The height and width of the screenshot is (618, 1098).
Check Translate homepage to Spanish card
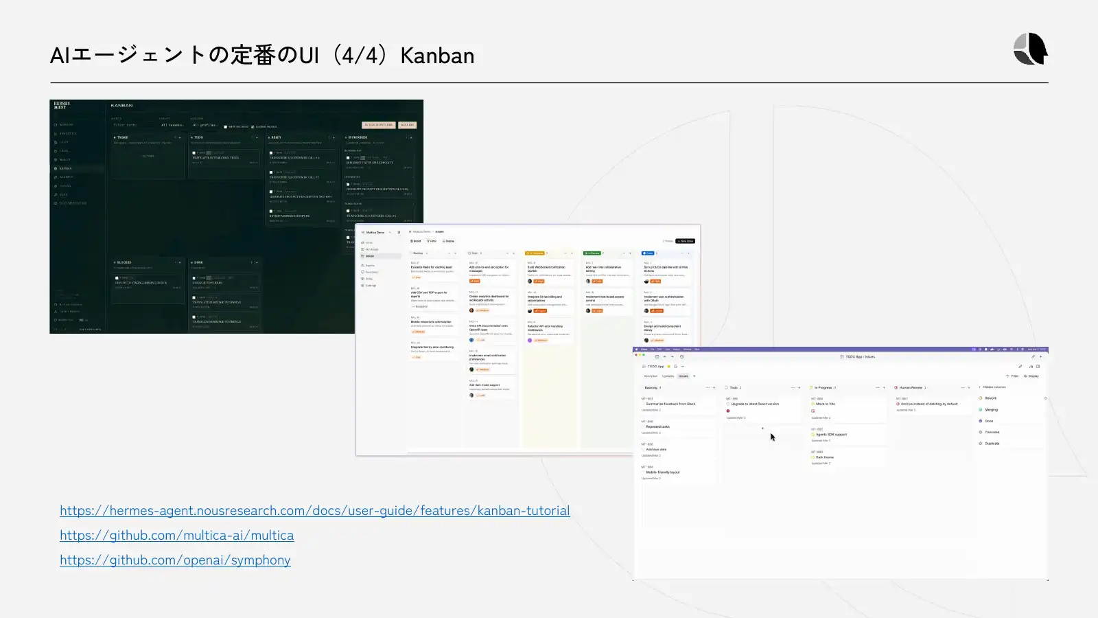point(194,297)
